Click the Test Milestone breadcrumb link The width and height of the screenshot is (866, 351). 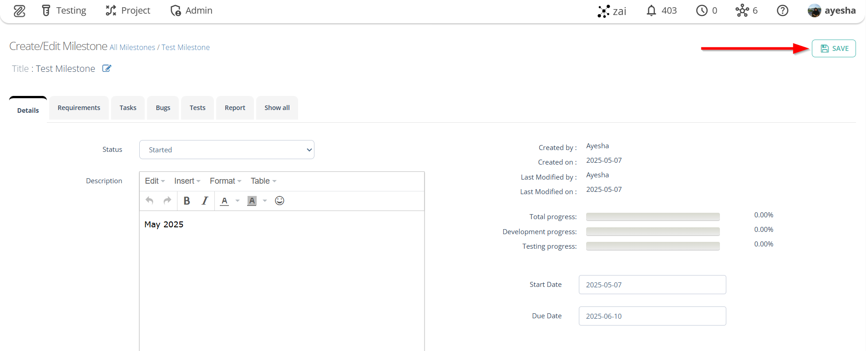click(186, 47)
